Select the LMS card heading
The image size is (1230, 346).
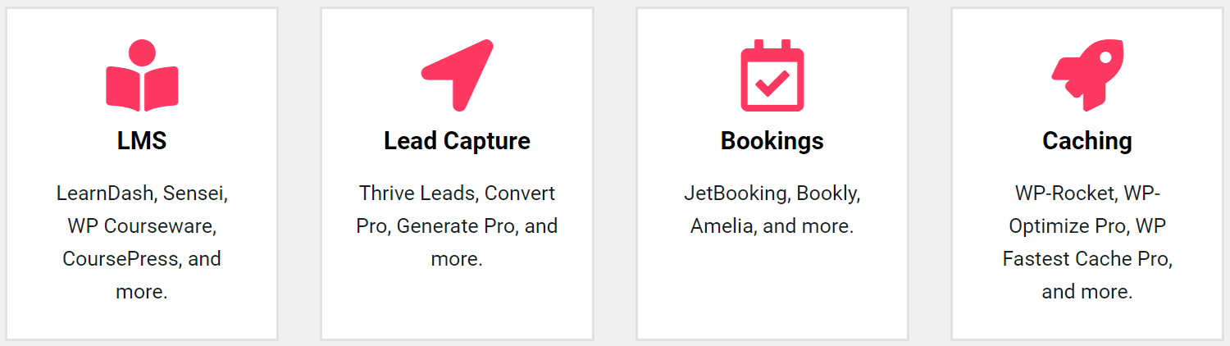[142, 141]
